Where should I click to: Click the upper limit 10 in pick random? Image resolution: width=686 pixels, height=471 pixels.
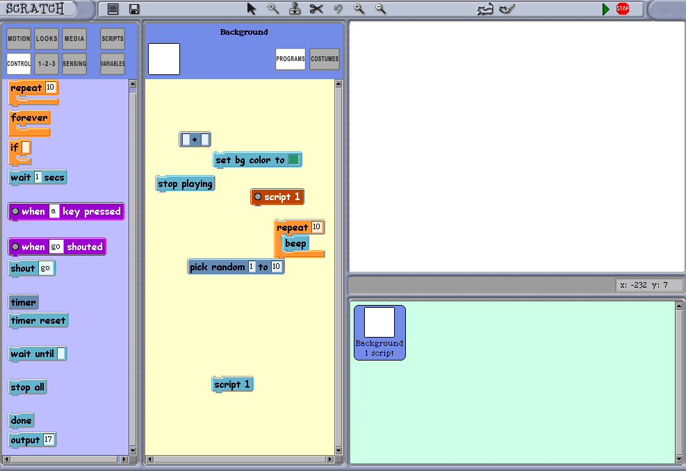[x=276, y=266]
